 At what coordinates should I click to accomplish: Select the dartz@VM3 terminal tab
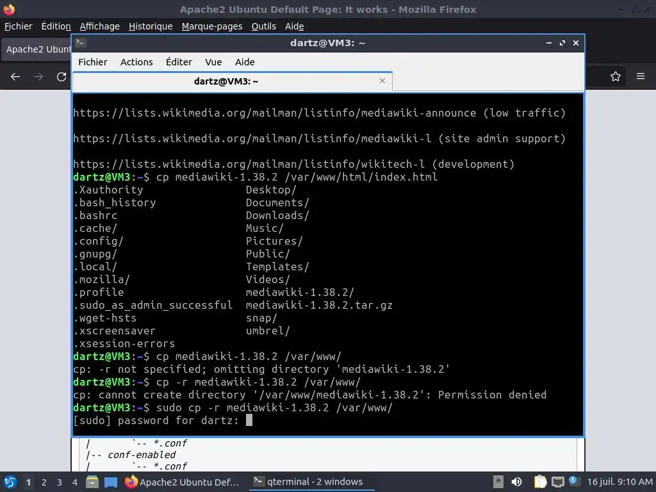tap(226, 81)
